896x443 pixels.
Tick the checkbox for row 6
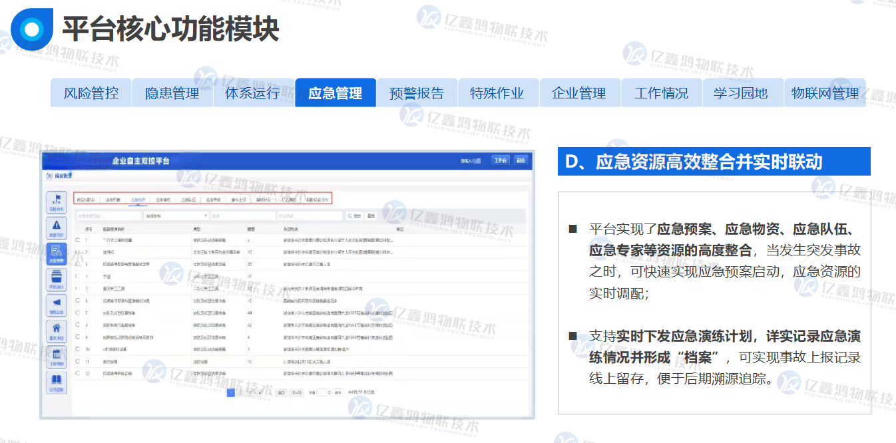(x=77, y=301)
